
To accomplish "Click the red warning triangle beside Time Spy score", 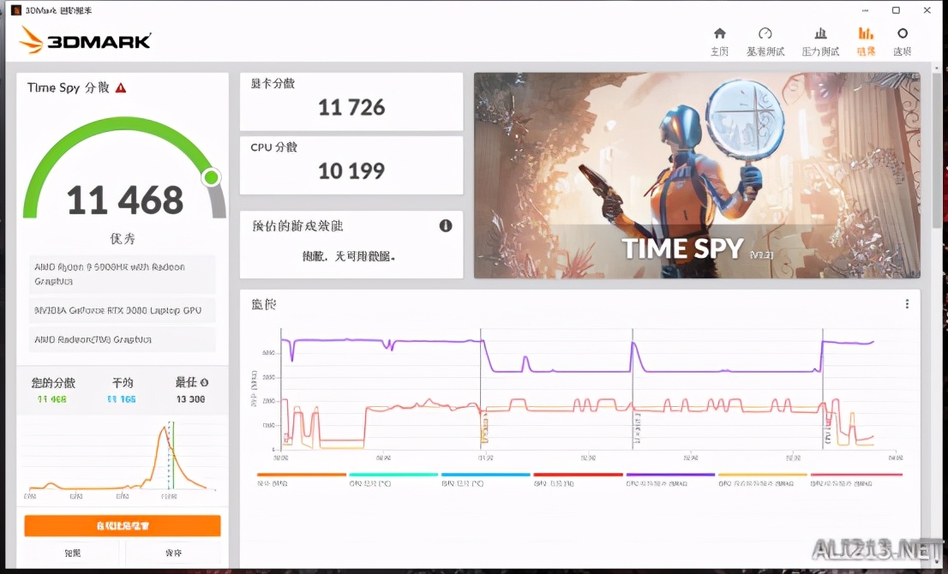I will click(121, 88).
